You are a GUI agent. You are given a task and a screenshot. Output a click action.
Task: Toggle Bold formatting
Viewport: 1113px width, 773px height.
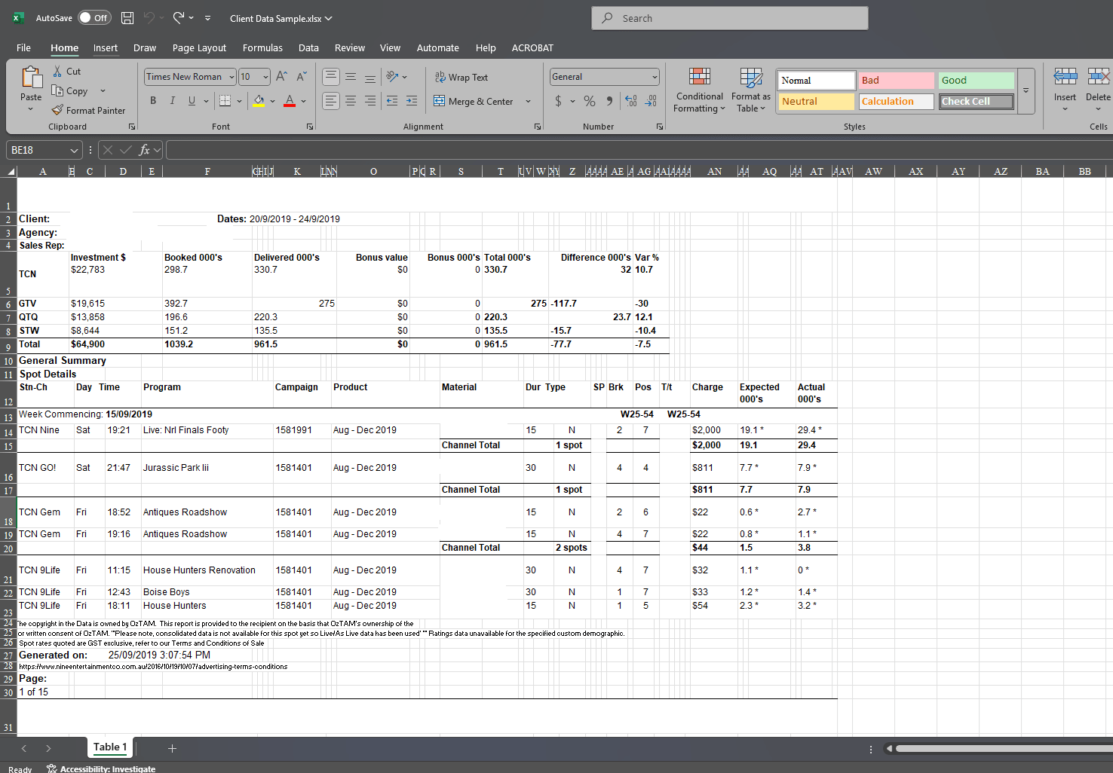(x=153, y=100)
